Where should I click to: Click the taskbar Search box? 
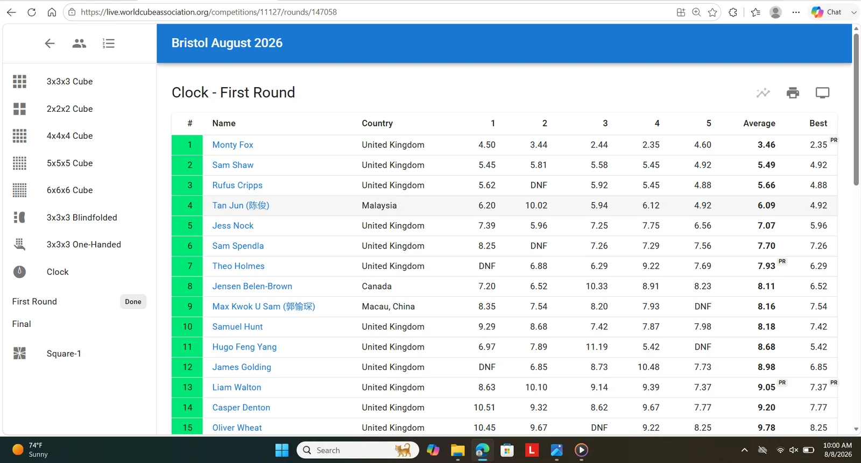[x=358, y=450]
